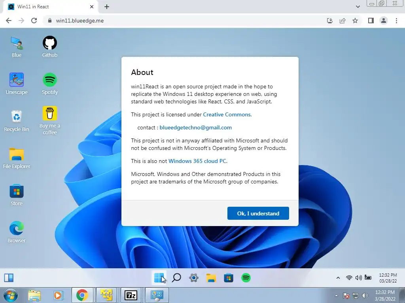This screenshot has height=303, width=405.
Task: Open the Github desktop icon
Action: [49, 47]
